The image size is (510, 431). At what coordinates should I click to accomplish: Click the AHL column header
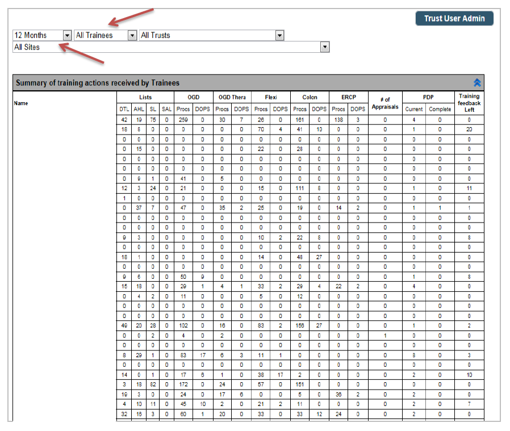tap(139, 109)
